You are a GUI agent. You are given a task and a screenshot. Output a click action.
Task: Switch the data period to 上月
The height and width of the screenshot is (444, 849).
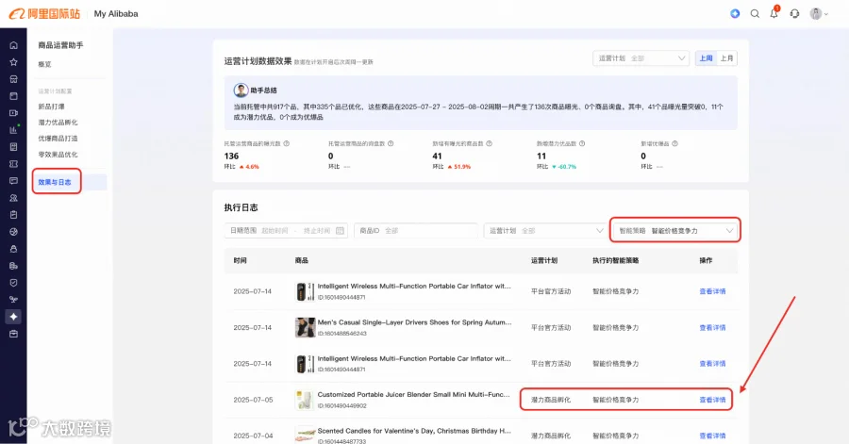coord(726,58)
